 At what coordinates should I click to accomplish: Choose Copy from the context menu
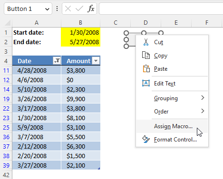[x=172, y=56]
